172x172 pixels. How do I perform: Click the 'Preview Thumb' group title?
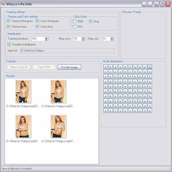click(132, 12)
